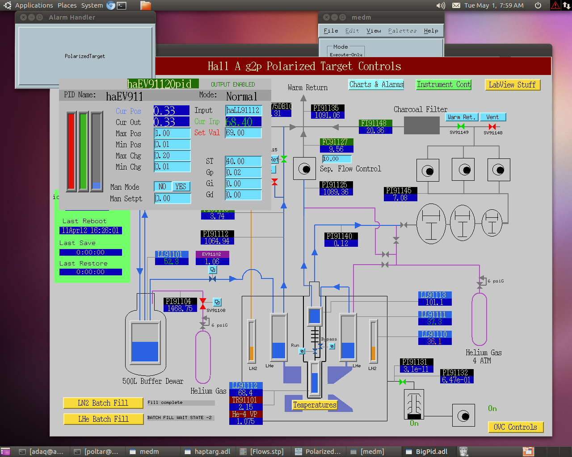Click the blue Run valve symbol
572x457 pixels.
coord(315,351)
